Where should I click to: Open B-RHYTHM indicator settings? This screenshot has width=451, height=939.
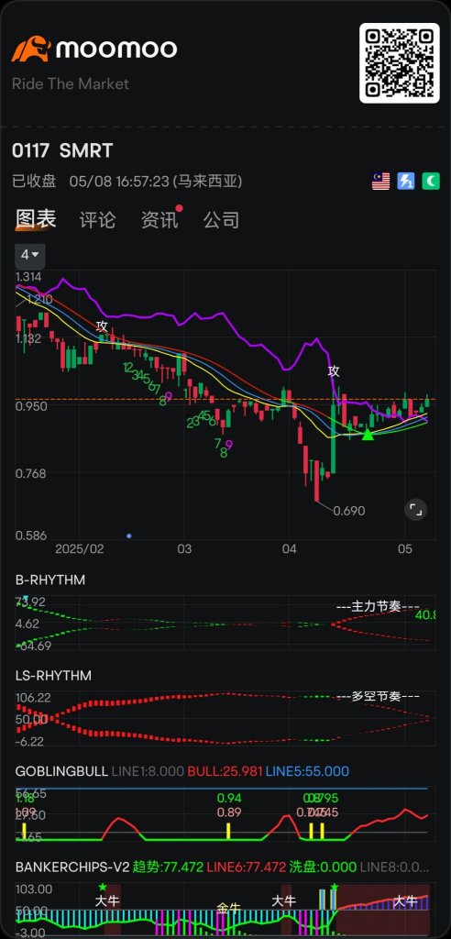pos(50,580)
